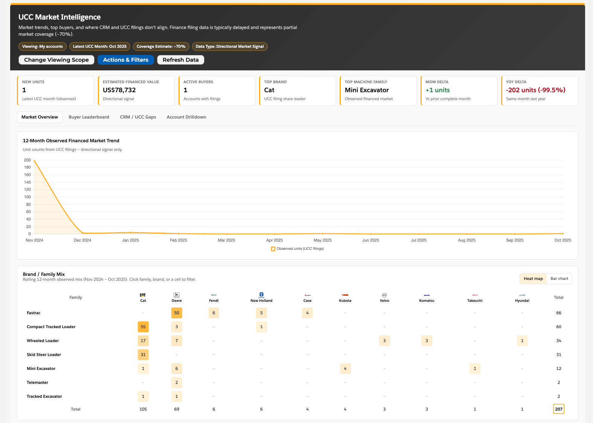Filter by Tracked Excavator family label
This screenshot has height=423, width=593.
(x=44, y=396)
